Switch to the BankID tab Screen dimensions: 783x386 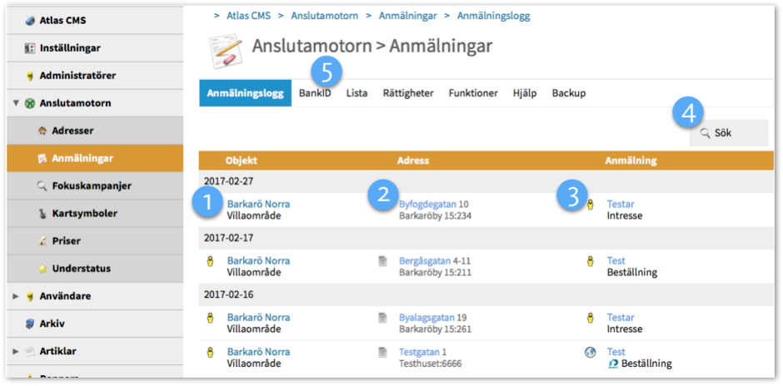(315, 93)
